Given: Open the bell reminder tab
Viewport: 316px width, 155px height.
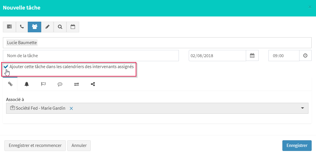Looking at the screenshot, I should click(x=27, y=84).
